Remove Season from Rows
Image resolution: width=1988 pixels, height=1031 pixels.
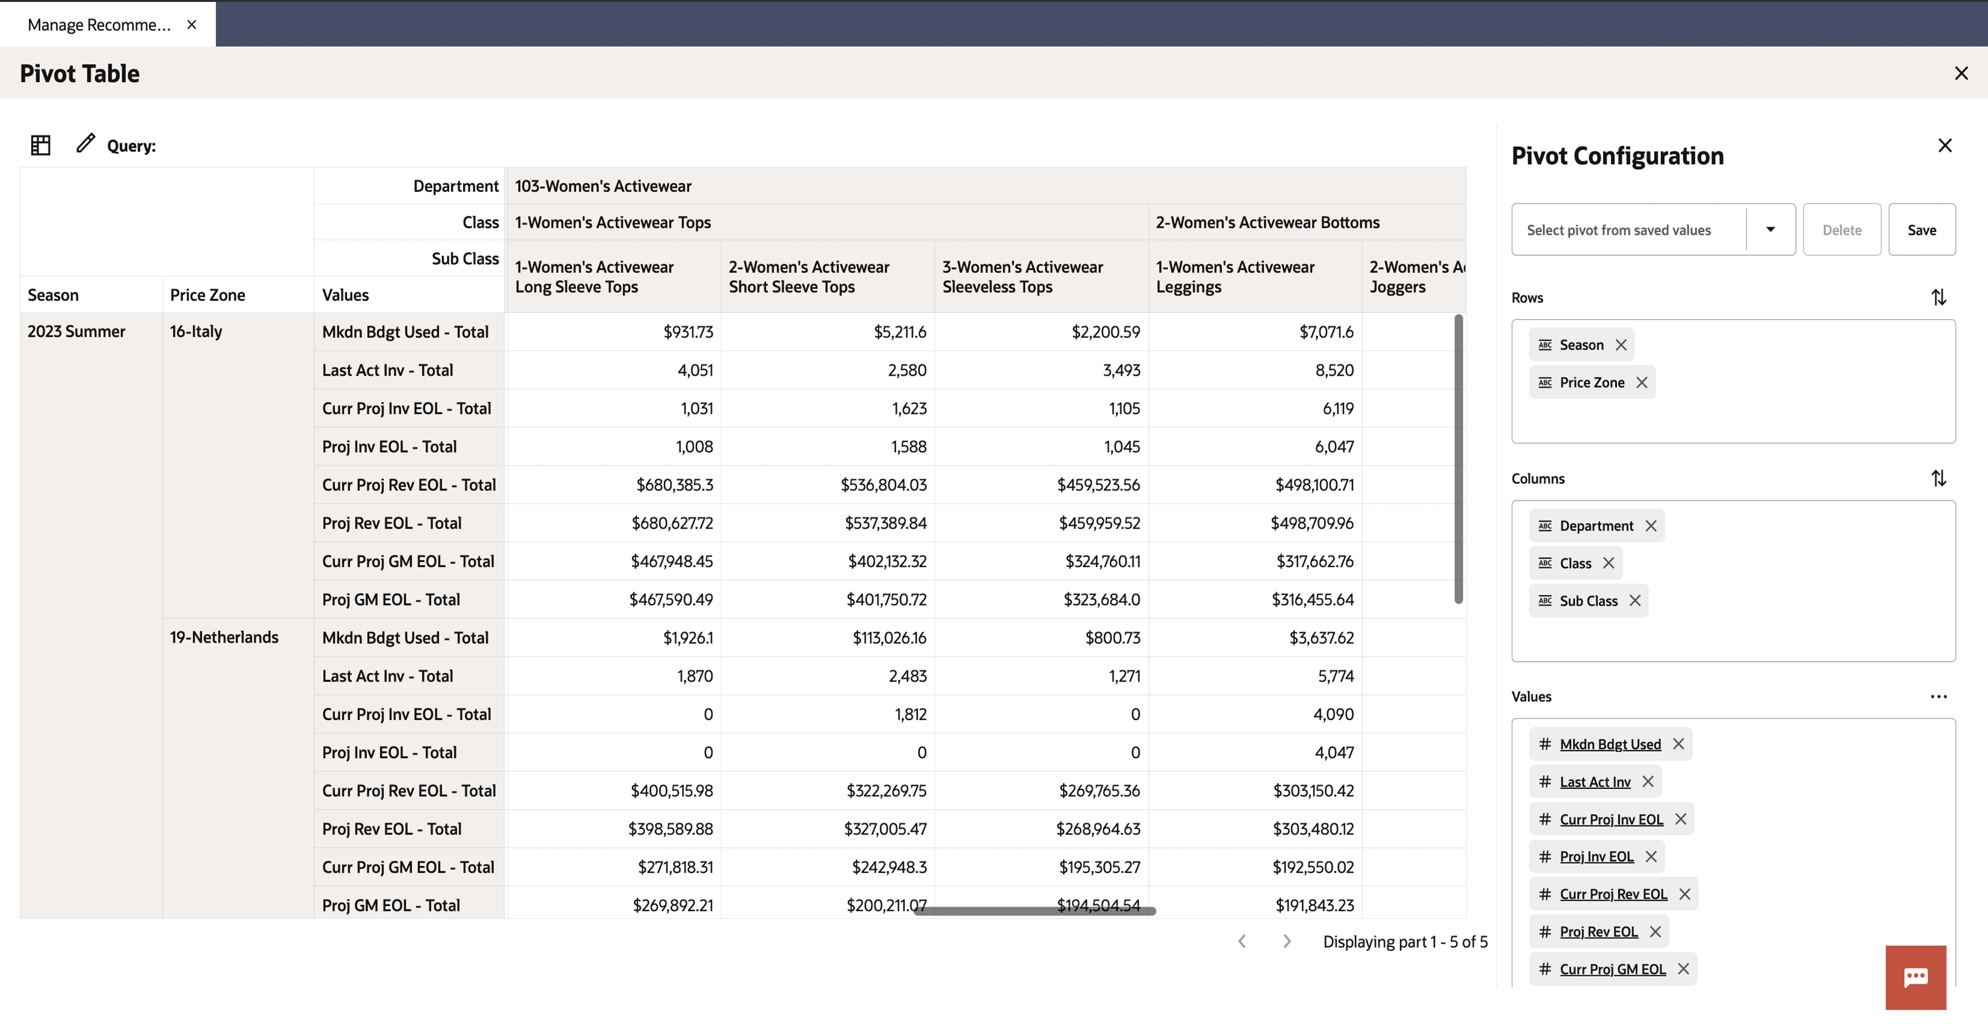(x=1622, y=345)
